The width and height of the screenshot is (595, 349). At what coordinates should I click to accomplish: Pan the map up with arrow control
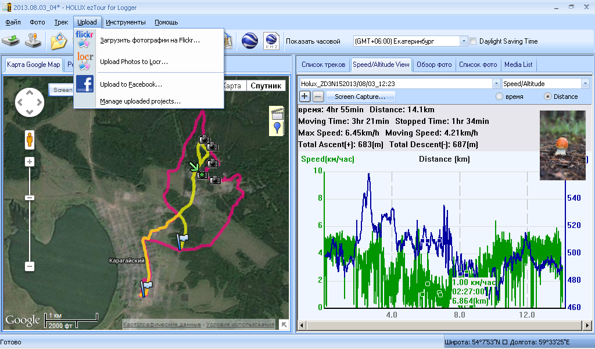pyautogui.click(x=30, y=93)
